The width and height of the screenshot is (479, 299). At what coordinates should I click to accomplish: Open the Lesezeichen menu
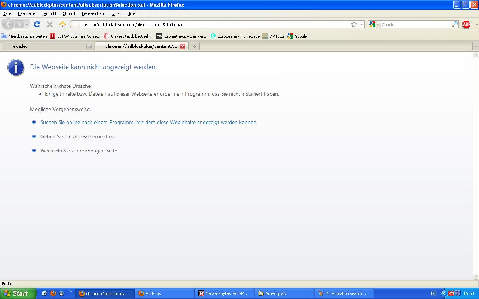[x=93, y=13]
